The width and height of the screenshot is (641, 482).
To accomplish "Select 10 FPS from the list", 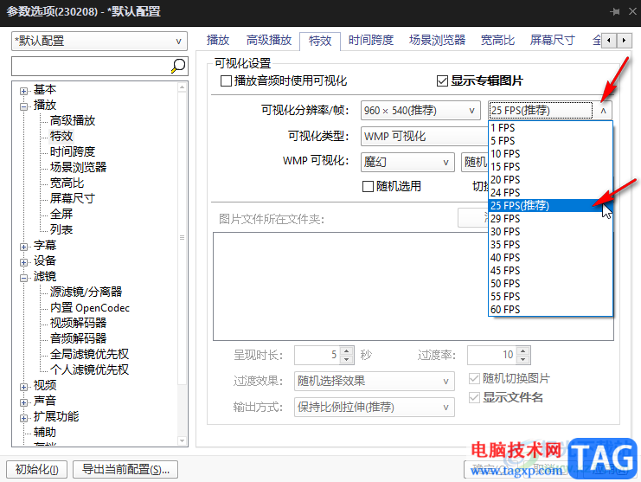I will click(x=550, y=154).
